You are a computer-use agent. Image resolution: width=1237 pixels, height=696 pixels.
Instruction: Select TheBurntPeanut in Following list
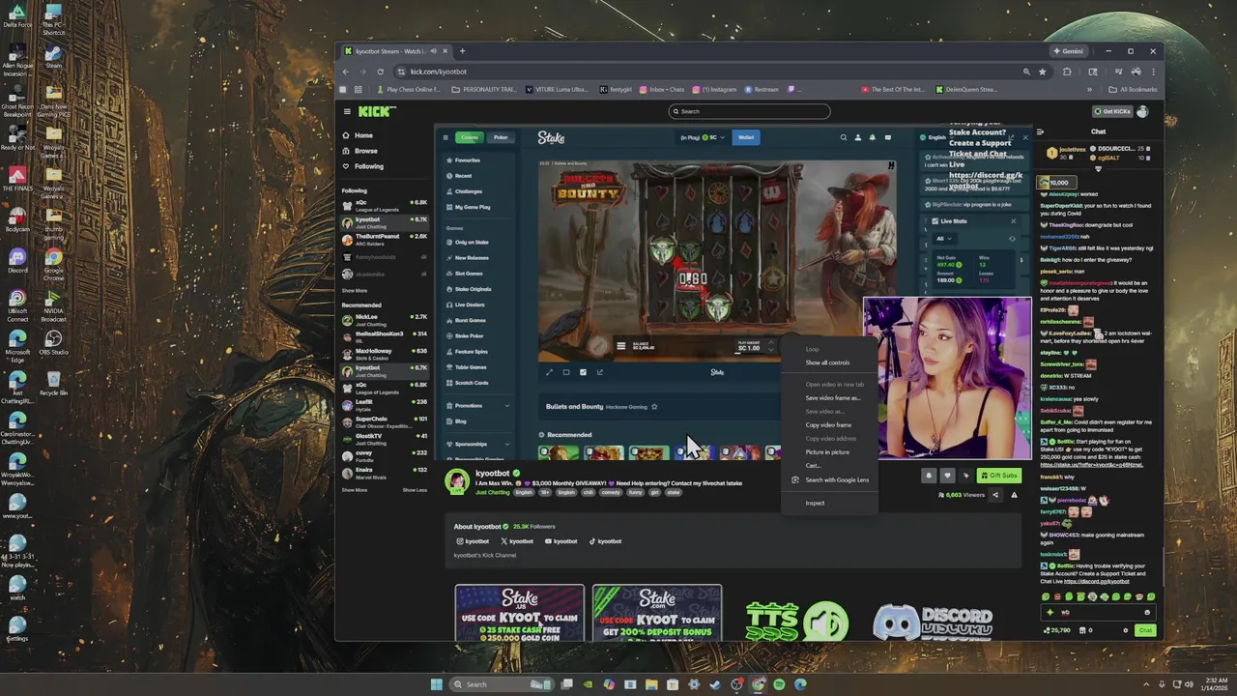(x=384, y=238)
